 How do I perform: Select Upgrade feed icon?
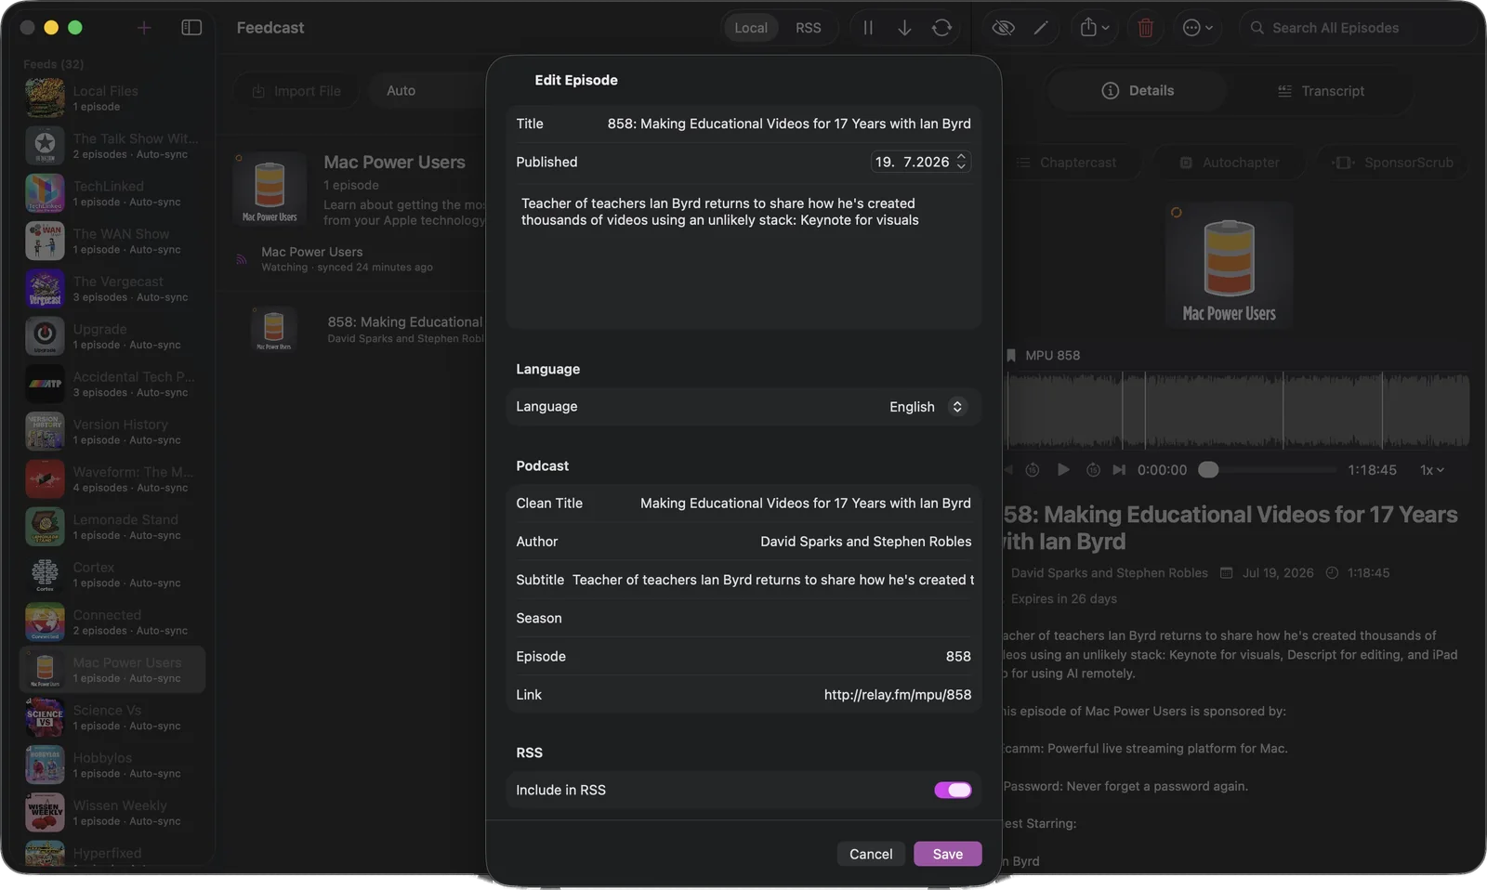(x=45, y=336)
